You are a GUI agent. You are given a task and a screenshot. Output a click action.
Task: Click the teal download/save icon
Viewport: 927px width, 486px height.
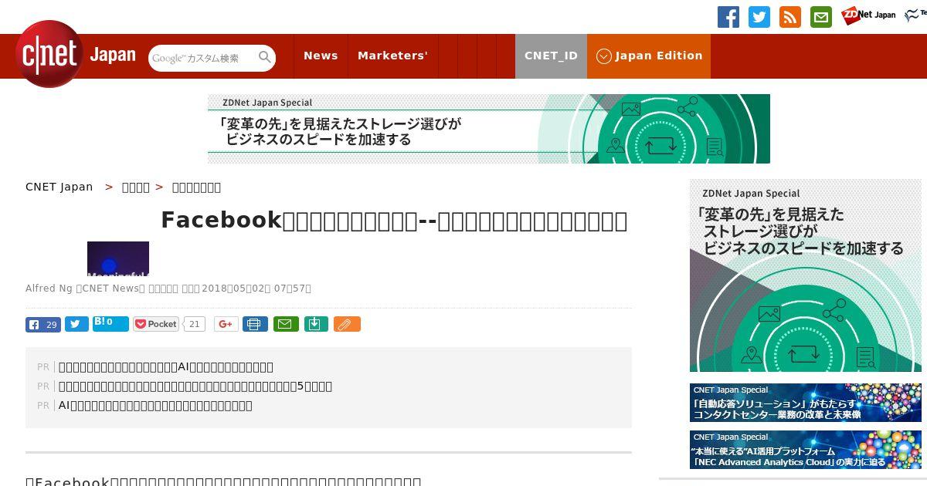316,324
